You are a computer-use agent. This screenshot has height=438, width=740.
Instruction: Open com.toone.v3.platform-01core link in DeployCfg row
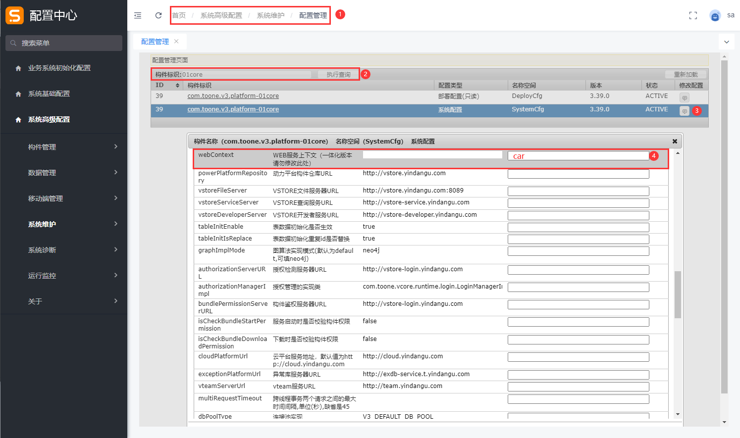click(x=233, y=96)
